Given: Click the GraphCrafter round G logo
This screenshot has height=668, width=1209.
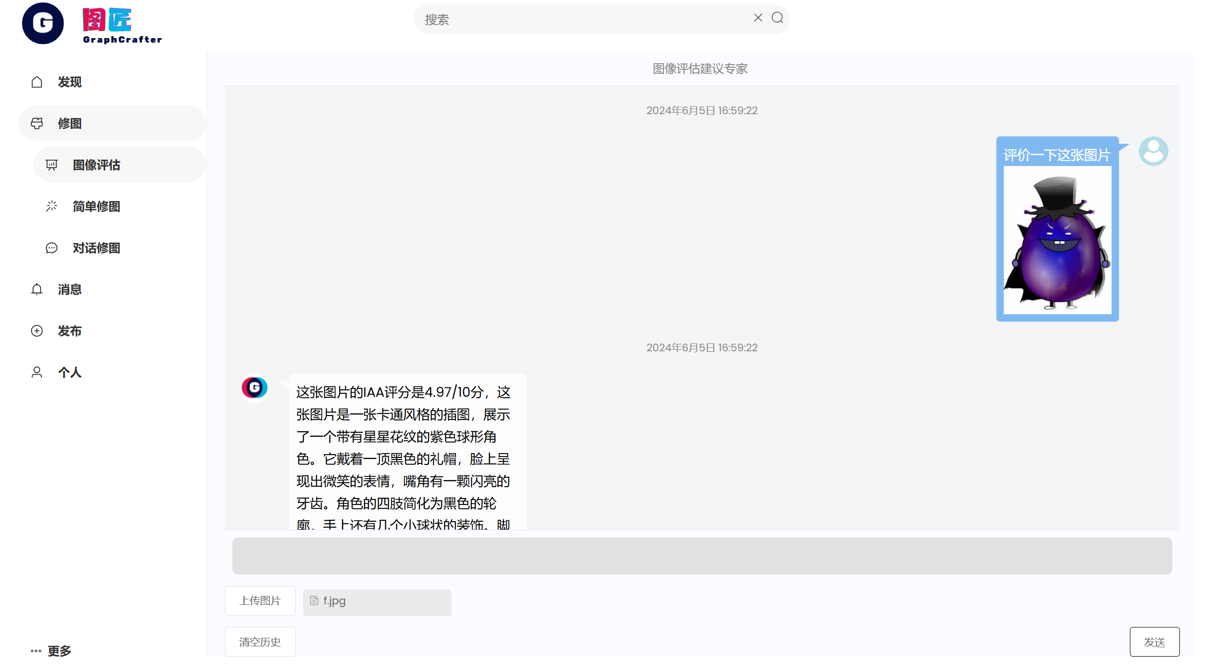Looking at the screenshot, I should 43,23.
